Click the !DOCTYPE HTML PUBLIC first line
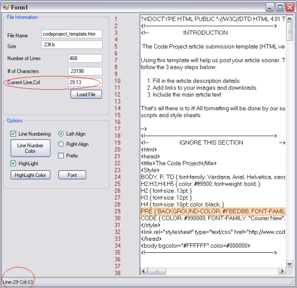This screenshot has width=297, height=288. 213,19
